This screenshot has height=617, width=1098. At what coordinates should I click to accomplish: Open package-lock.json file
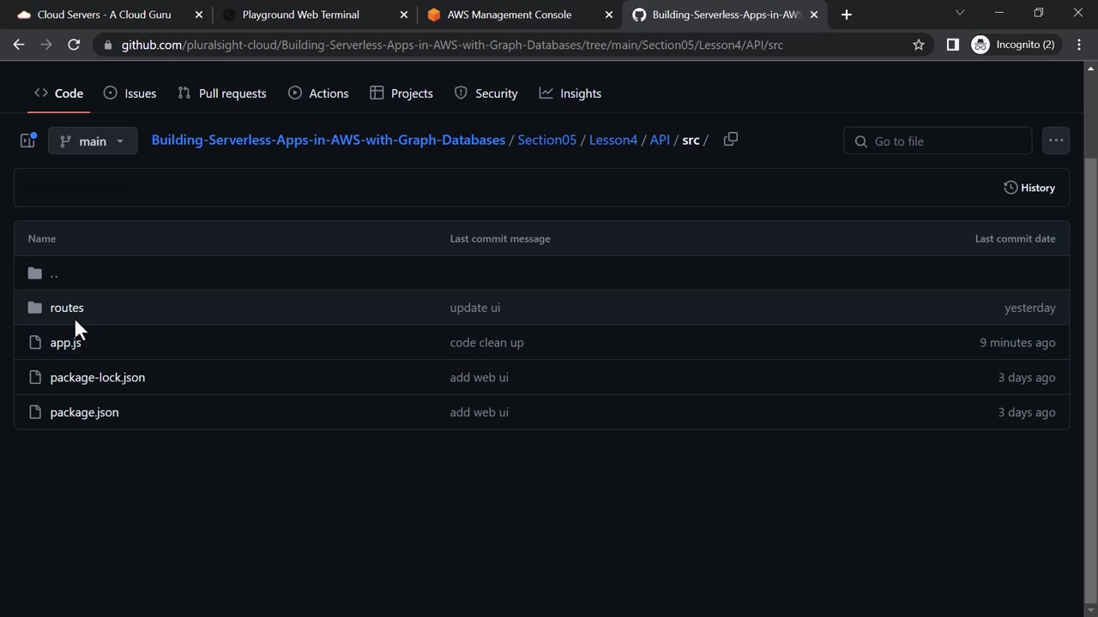[97, 377]
